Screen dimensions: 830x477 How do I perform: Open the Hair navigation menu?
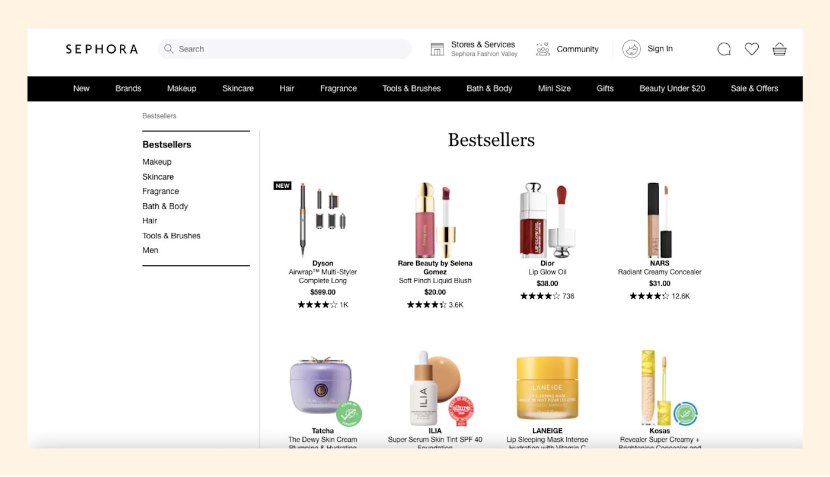coord(287,88)
